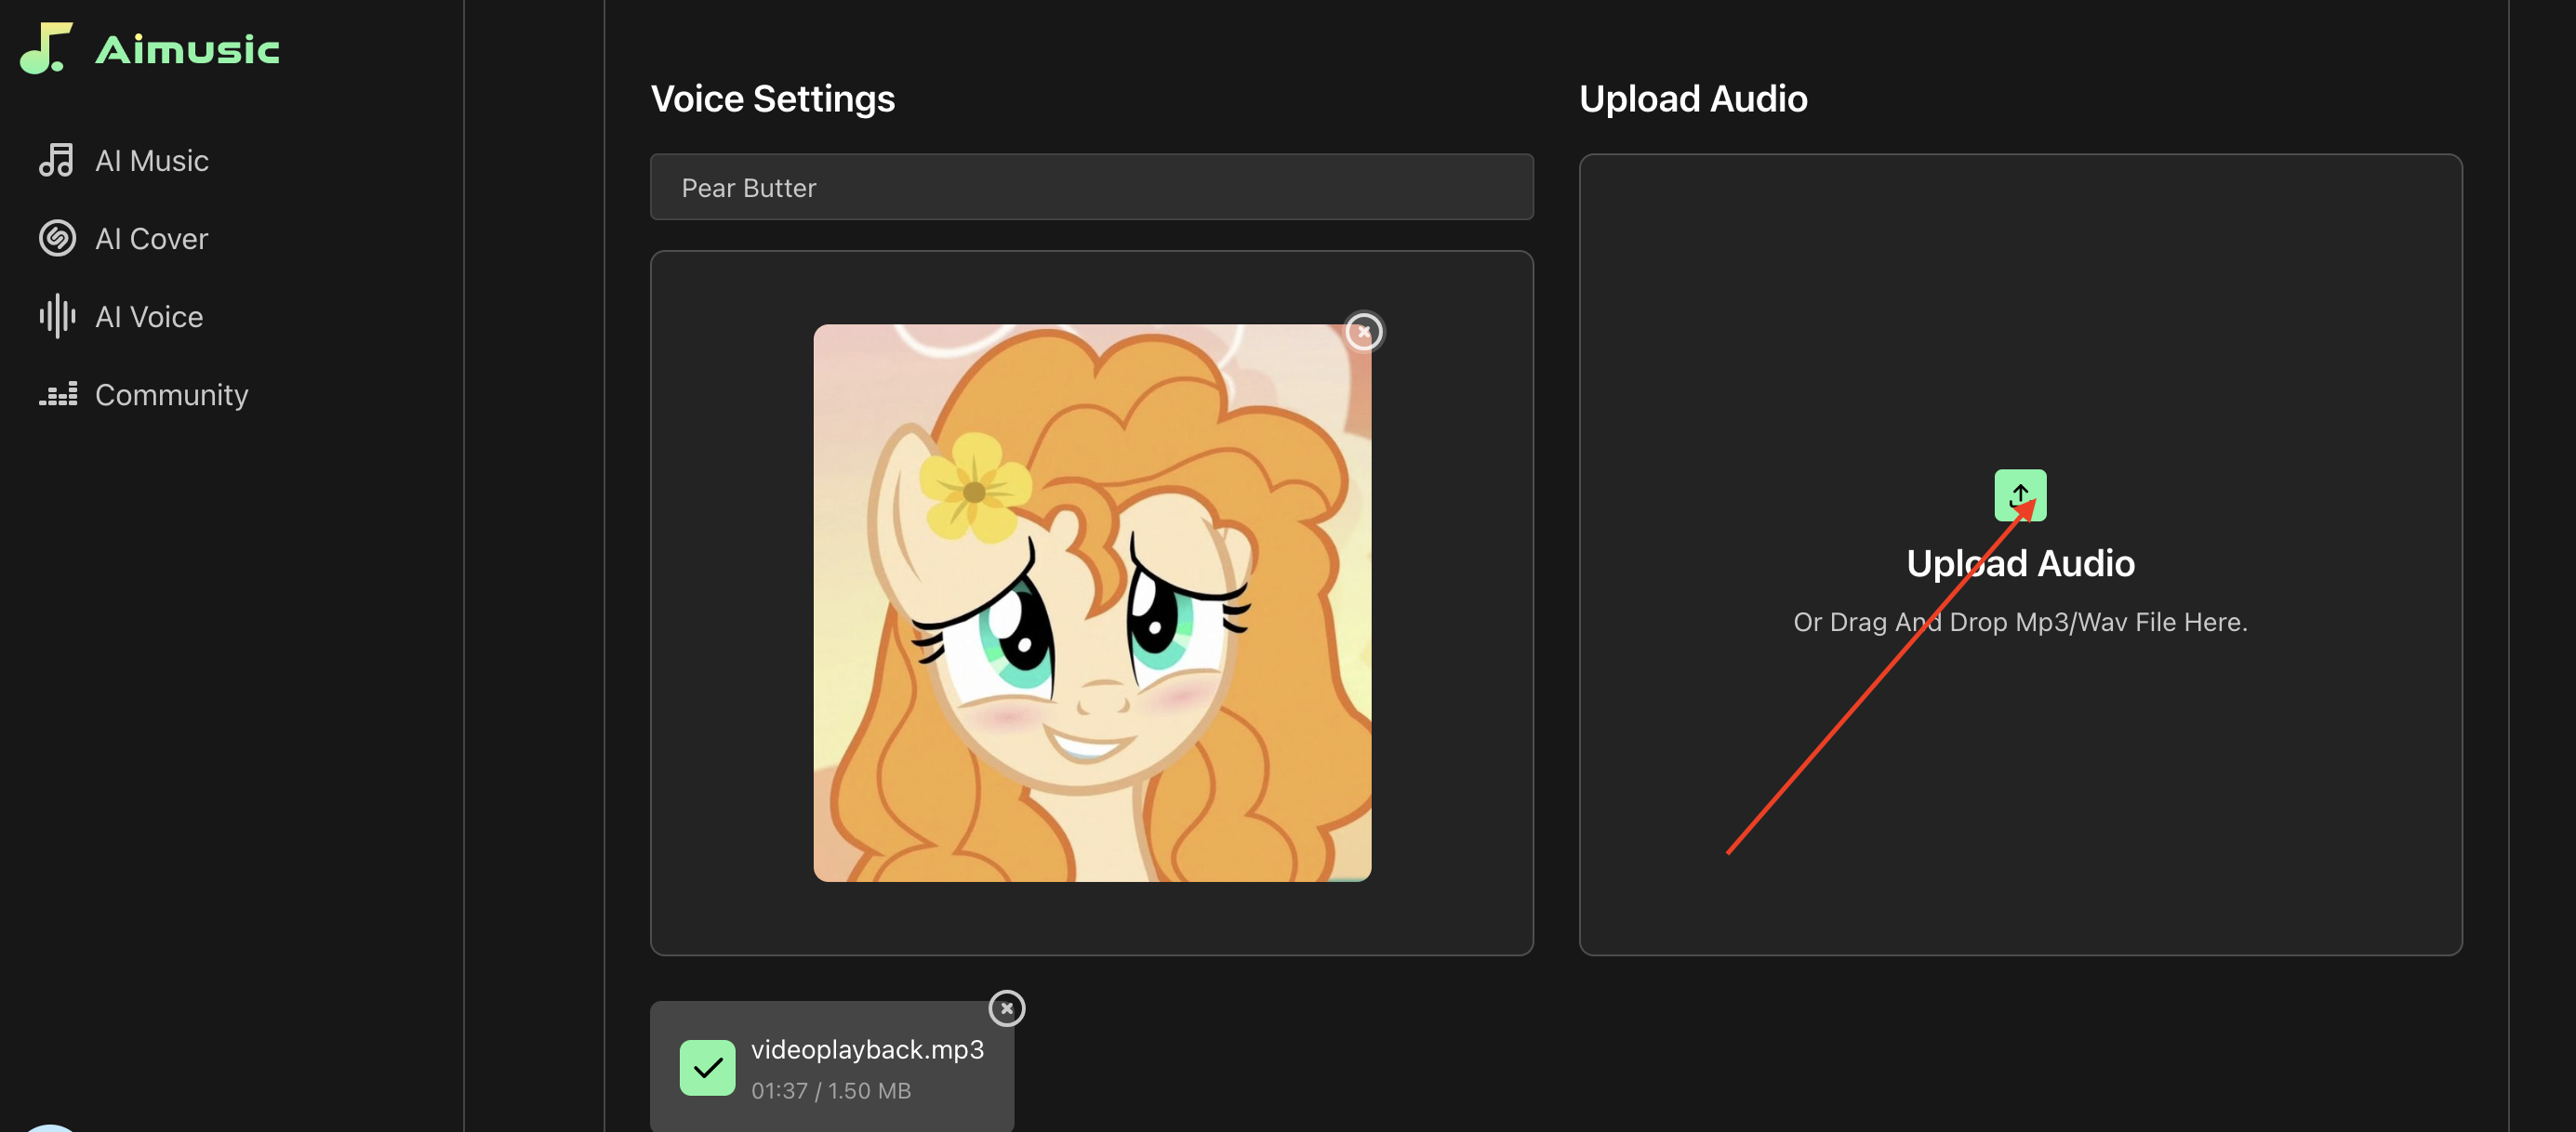Screen dimensions: 2576x1132
Task: Click the Aimusic logo
Action: pyautogui.click(x=150, y=48)
